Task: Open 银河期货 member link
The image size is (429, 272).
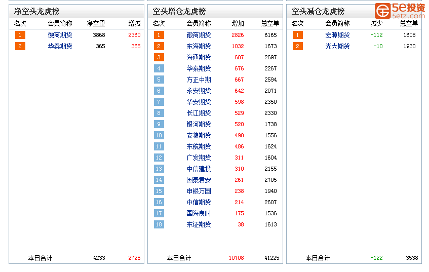Action: [199, 124]
